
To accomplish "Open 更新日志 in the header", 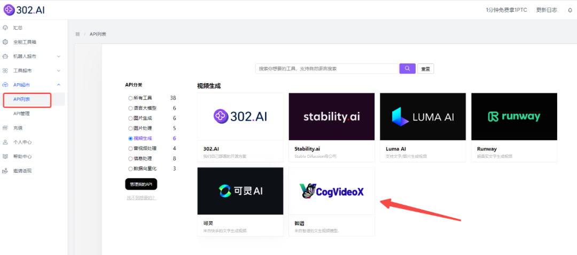I will click(547, 10).
